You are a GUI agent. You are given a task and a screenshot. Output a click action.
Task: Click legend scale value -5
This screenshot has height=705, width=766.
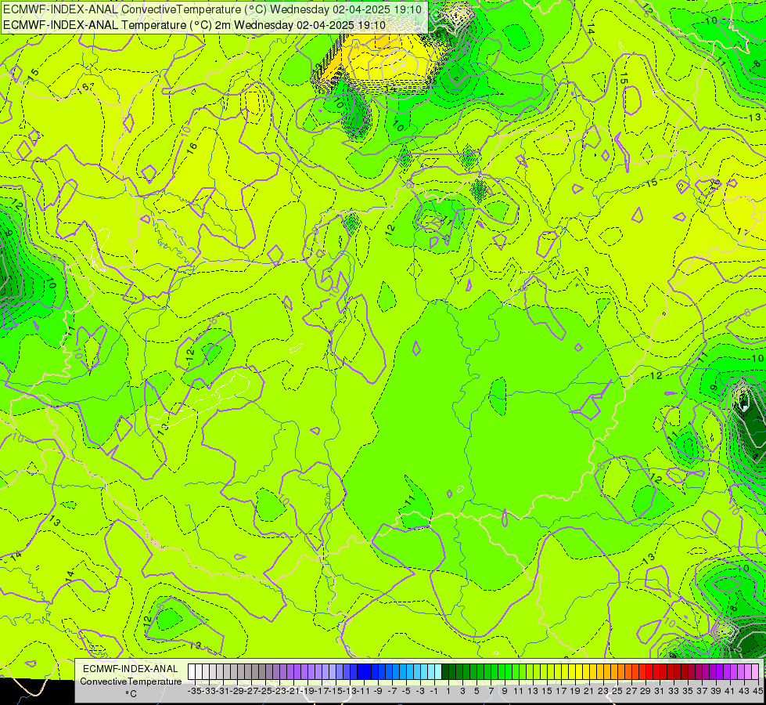tap(406, 692)
